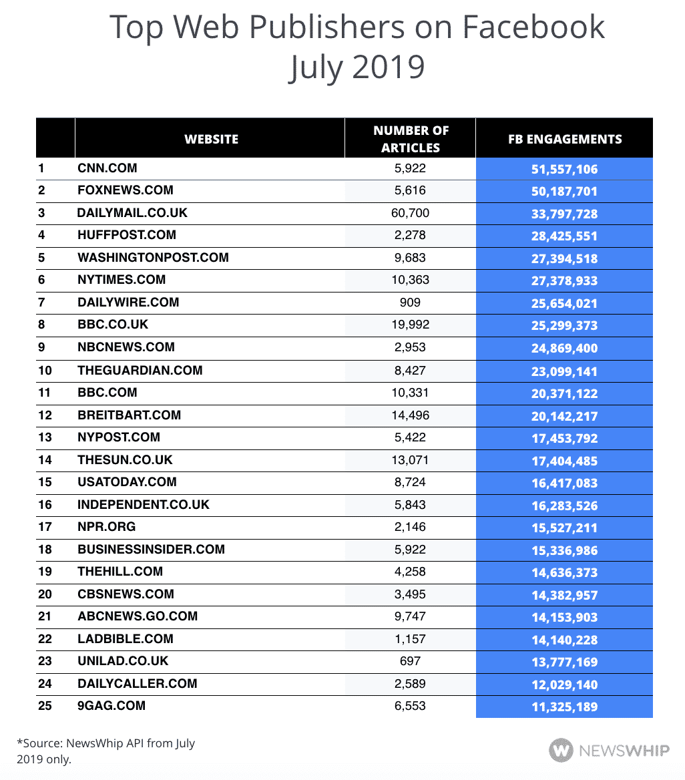Click the WEBSITE column header
Screen dimensions: 685x780
coord(211,139)
